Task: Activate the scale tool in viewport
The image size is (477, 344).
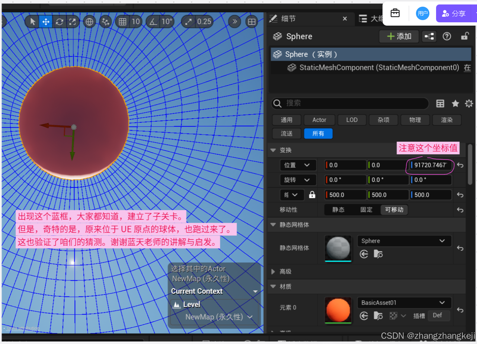Action: pos(73,22)
